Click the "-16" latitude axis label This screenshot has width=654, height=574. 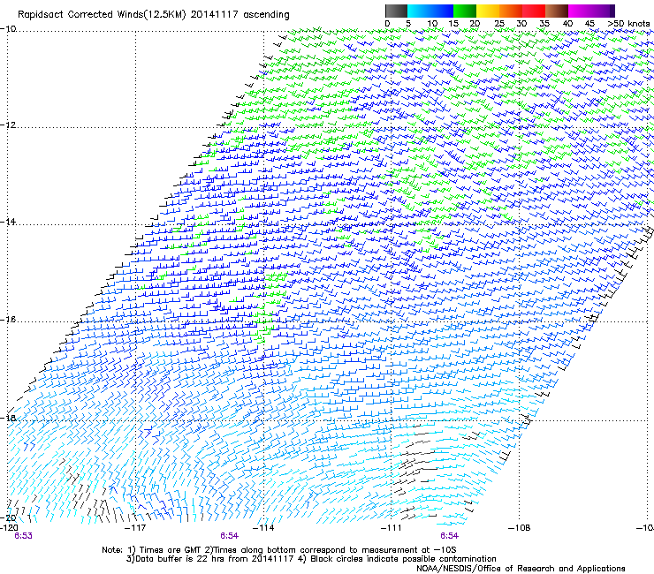[8, 320]
